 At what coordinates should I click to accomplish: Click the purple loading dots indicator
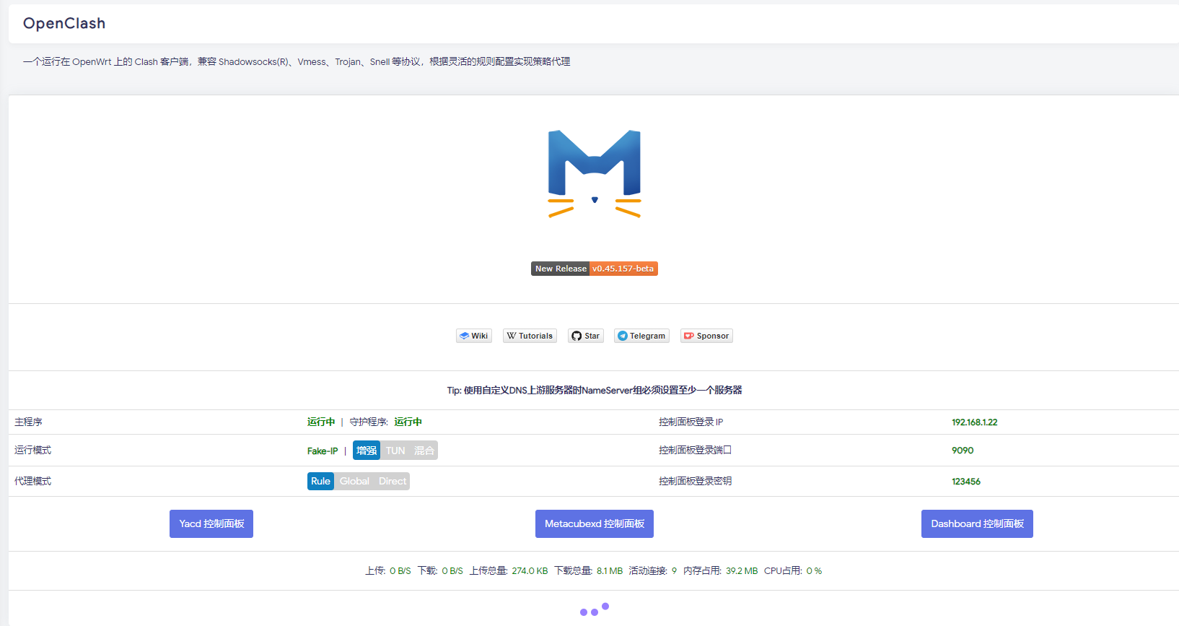[x=595, y=609]
